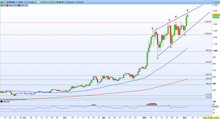Image resolution: width=220 pixels, height=119 pixels.
Task: Select the 1 422,86 resistance level label
Action: pos(208,21)
